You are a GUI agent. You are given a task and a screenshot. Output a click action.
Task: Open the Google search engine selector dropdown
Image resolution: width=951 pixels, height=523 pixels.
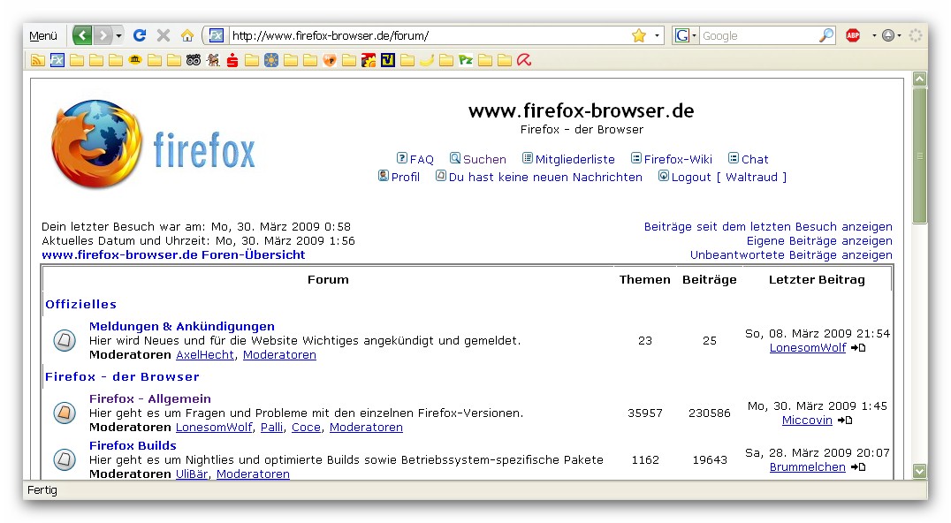click(x=694, y=35)
